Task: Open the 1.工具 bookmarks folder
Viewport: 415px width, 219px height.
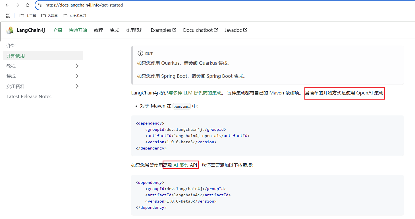Action: (28, 16)
